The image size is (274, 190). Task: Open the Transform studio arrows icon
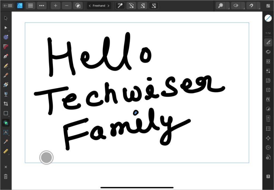[x=268, y=138]
